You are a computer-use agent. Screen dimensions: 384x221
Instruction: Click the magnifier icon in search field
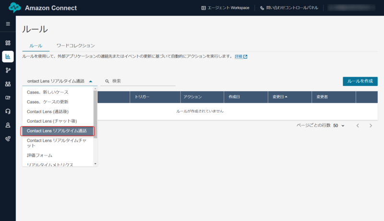107,81
